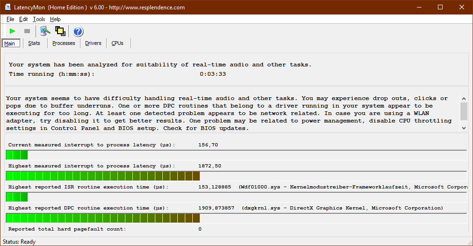Close the LatencyMon window

pos(461,7)
